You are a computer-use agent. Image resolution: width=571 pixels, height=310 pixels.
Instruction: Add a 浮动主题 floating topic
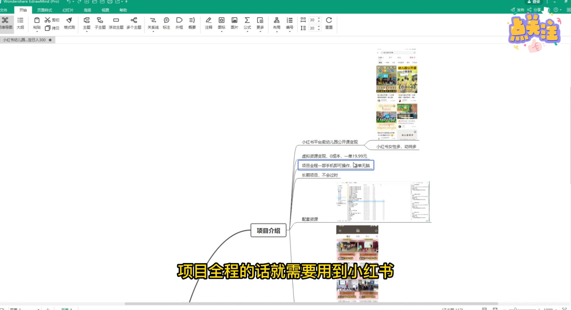115,22
